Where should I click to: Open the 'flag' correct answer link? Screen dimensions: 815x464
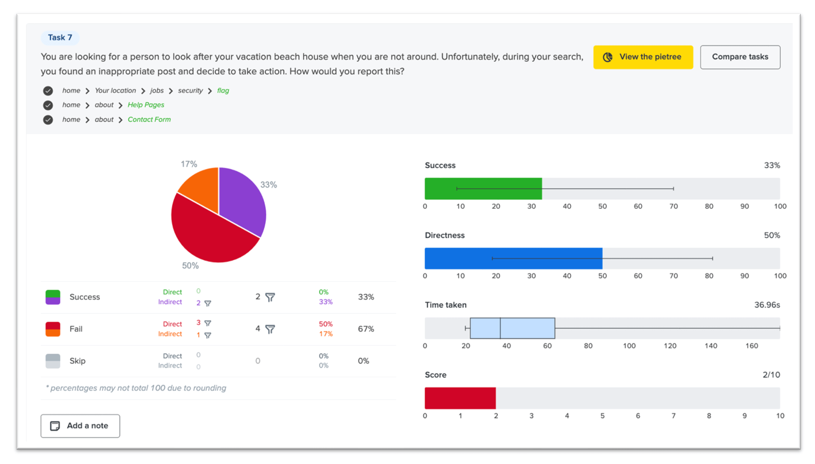click(223, 91)
